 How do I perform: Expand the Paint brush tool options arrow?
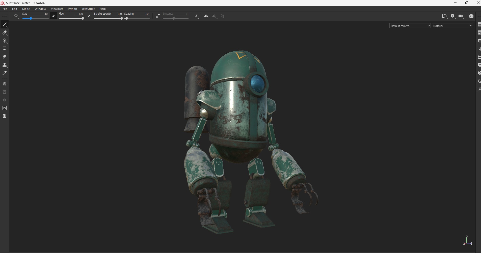[7, 27]
